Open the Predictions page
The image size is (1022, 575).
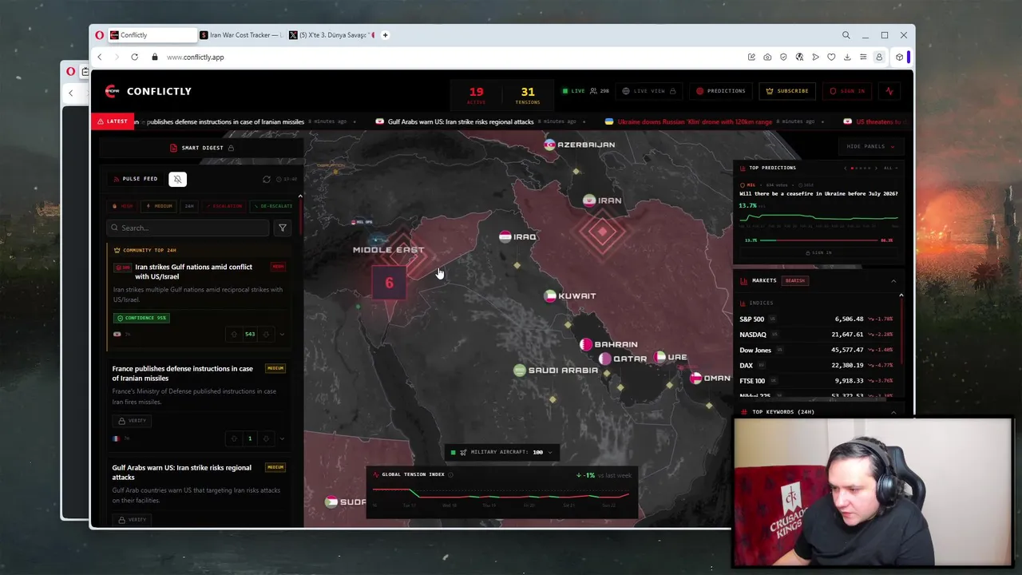(x=720, y=91)
